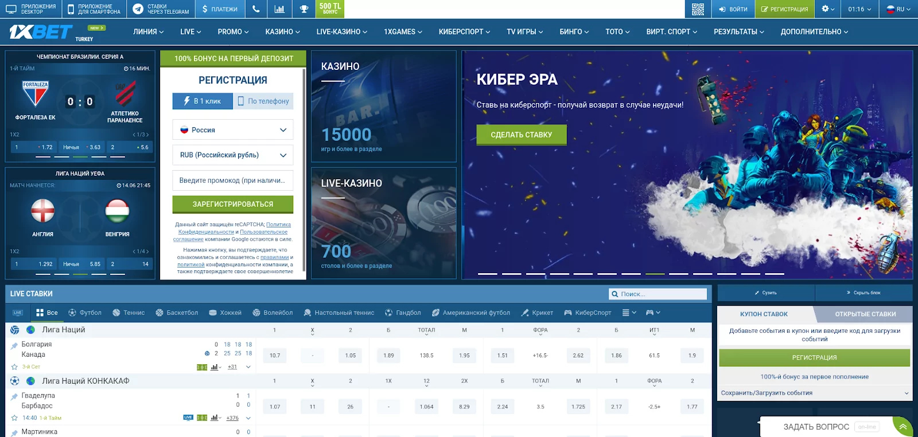This screenshot has width=918, height=437.
Task: Pin the Болгария–Канада match
Action: pyautogui.click(x=14, y=346)
